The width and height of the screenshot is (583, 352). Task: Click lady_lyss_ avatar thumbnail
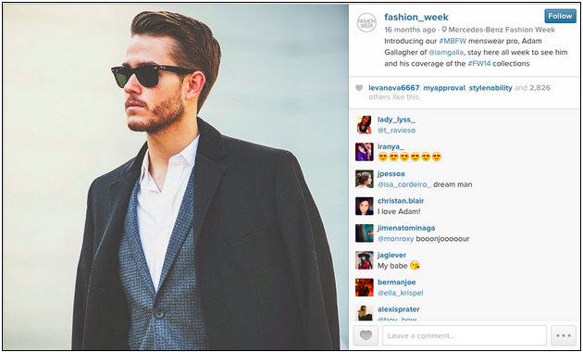pos(364,125)
